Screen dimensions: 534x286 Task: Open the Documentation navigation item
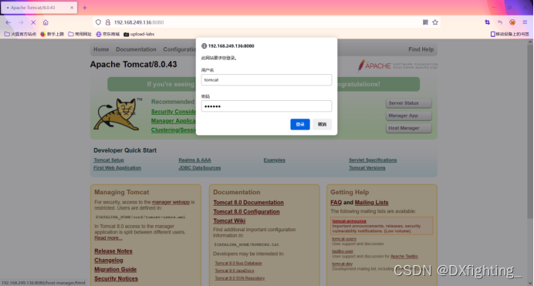pos(136,49)
